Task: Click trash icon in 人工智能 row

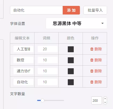Action: coord(92,49)
